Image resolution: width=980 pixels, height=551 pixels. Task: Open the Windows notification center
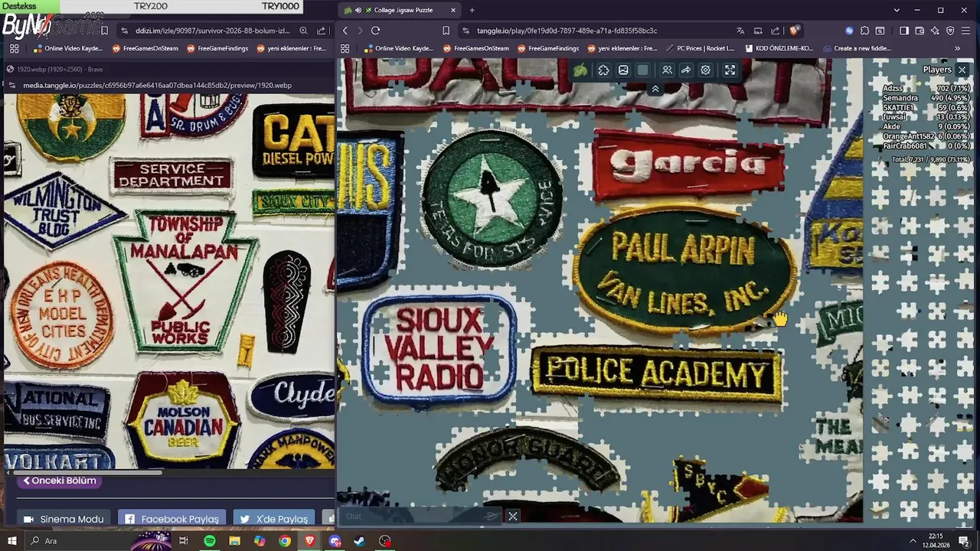coord(964,541)
